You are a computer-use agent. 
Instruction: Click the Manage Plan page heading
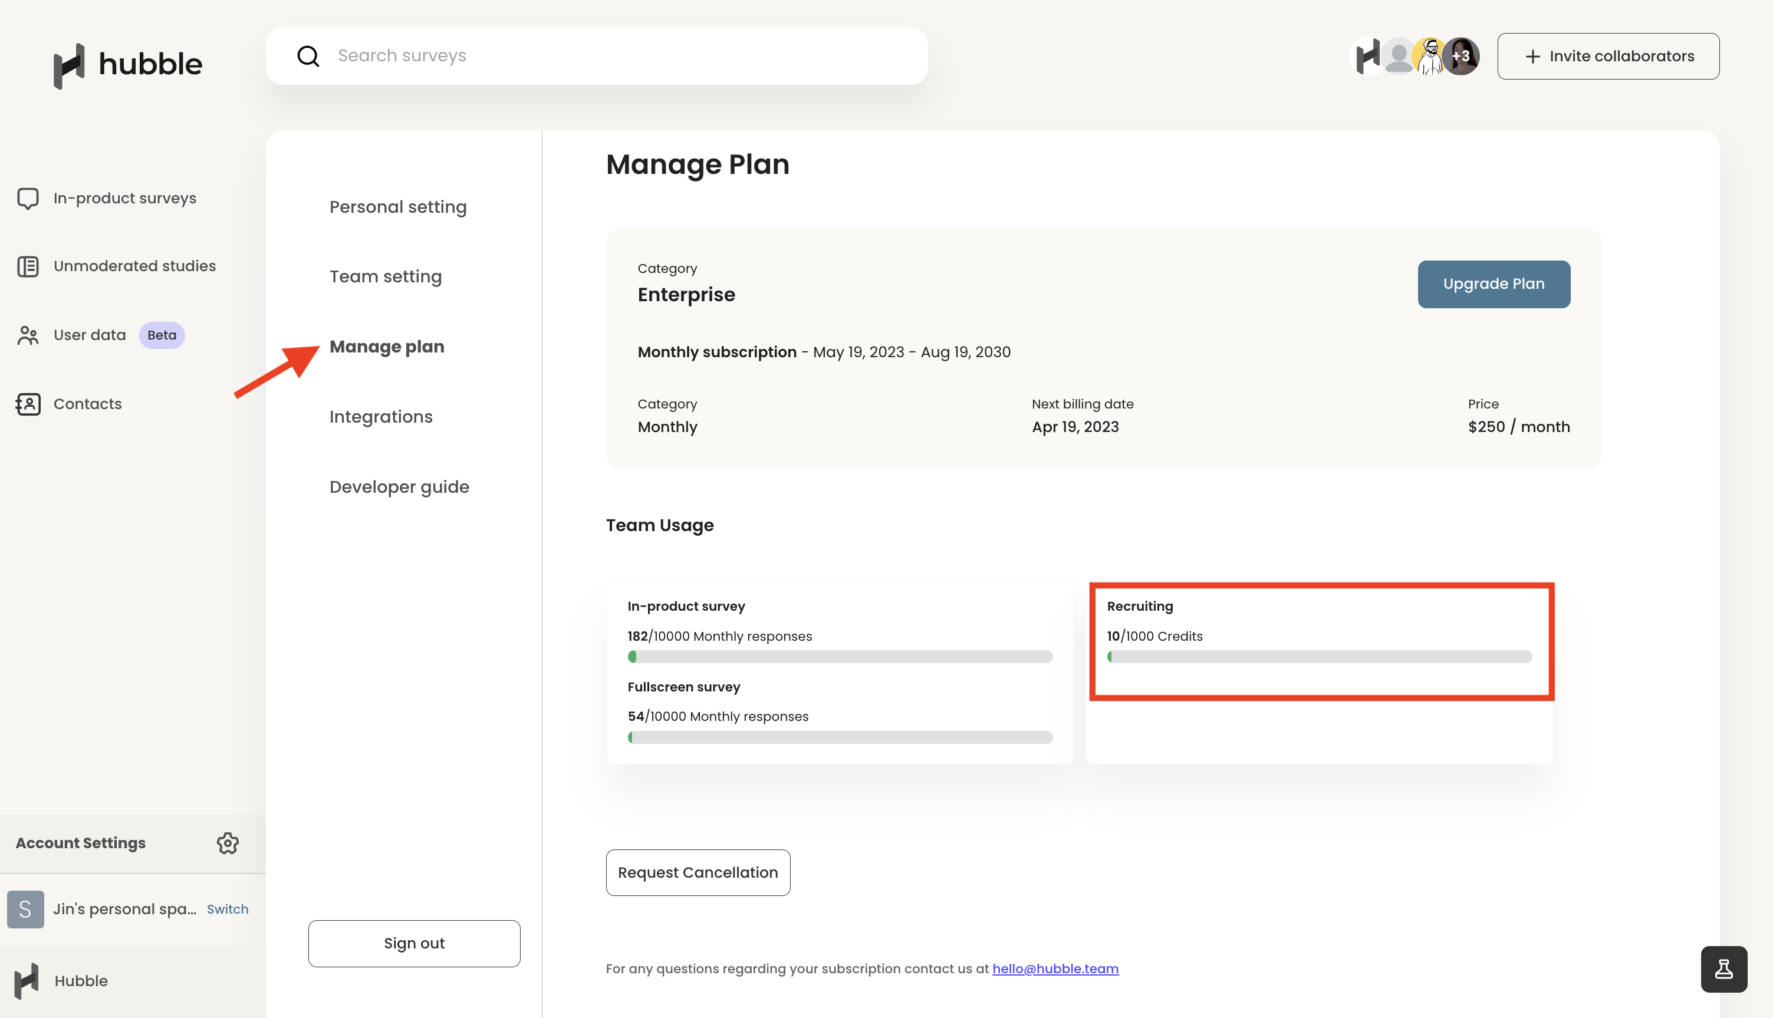pos(697,165)
